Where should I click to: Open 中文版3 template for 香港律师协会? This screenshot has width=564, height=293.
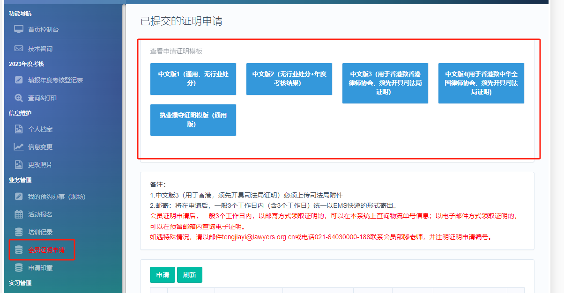click(x=385, y=83)
